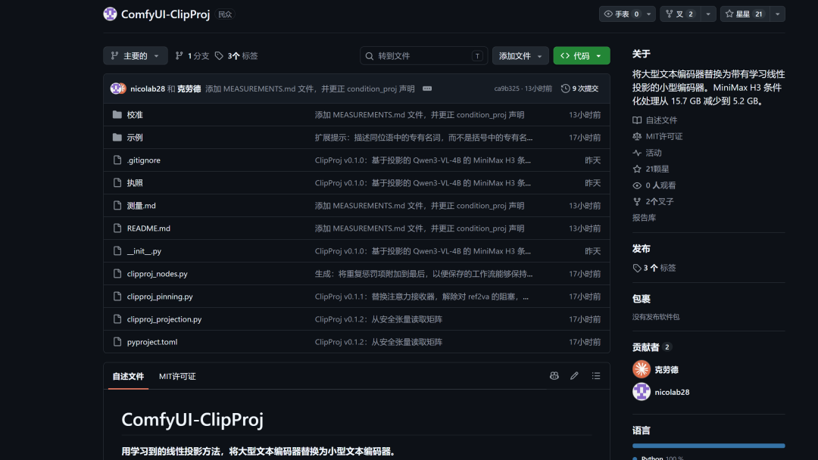Open the pyproject.toml file name

pyautogui.click(x=152, y=342)
